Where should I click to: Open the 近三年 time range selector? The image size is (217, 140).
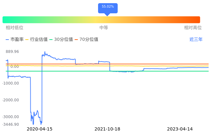tap(196, 40)
